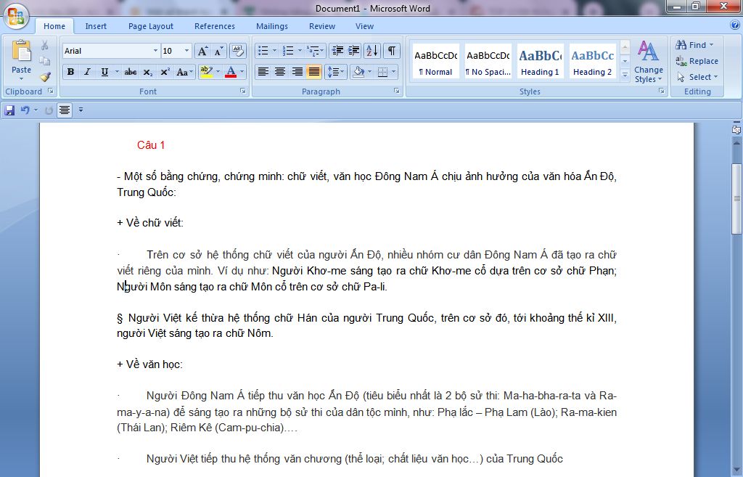Apply the Heading 1 style

coord(540,62)
